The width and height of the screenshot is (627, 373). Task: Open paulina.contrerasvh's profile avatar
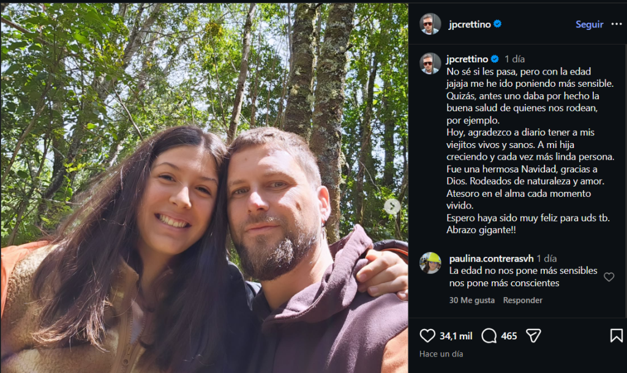(430, 263)
